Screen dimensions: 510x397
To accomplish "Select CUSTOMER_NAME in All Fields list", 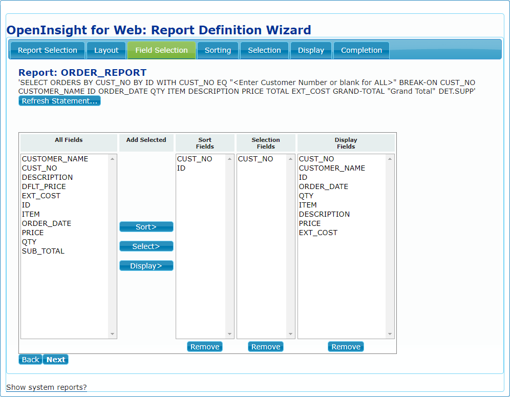I will click(x=65, y=159).
